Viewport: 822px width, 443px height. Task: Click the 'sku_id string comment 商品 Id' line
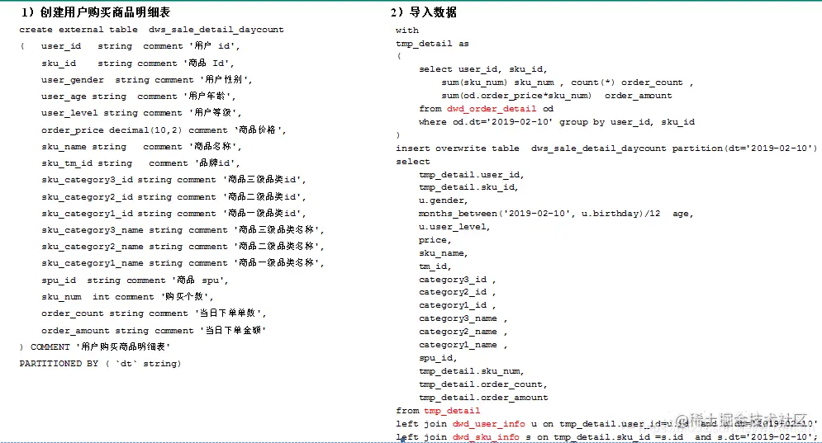coord(138,64)
